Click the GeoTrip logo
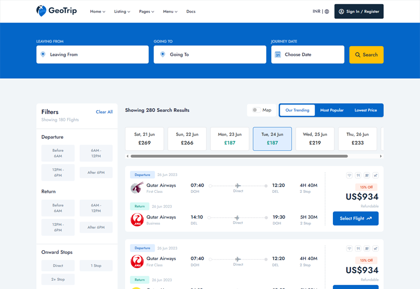The image size is (420, 289). (56, 11)
